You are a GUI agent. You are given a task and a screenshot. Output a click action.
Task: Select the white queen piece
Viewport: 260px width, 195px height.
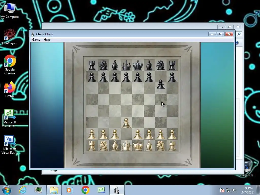point(126,145)
